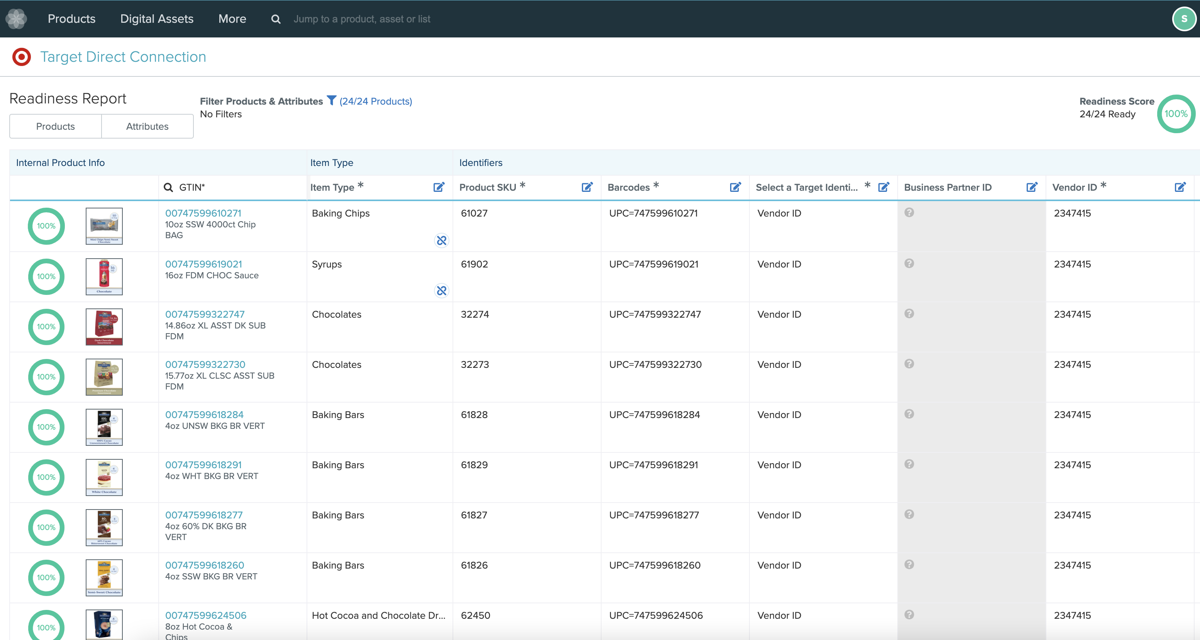Image resolution: width=1200 pixels, height=640 pixels.
Task: Click the Target bullseye logo
Action: pos(22,57)
